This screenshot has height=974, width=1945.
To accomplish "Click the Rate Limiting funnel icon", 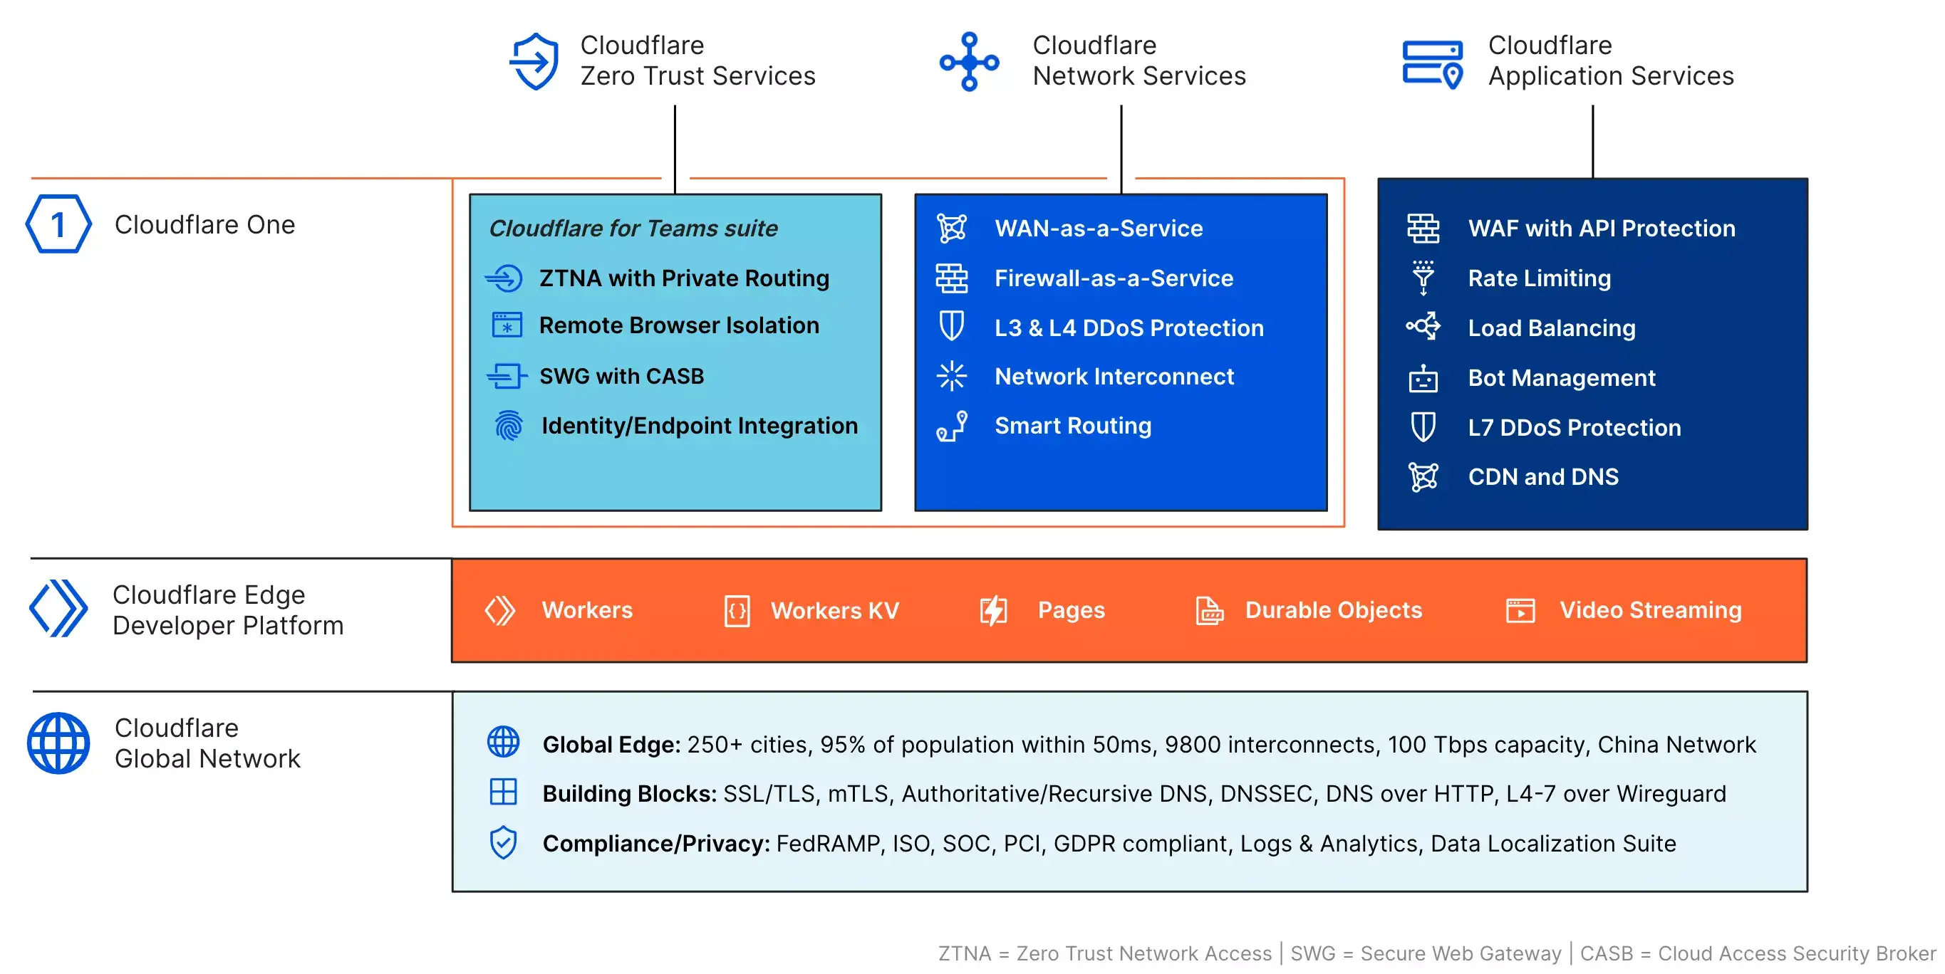I will coord(1423,278).
